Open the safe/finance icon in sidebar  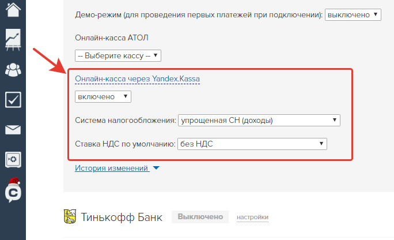tap(13, 160)
